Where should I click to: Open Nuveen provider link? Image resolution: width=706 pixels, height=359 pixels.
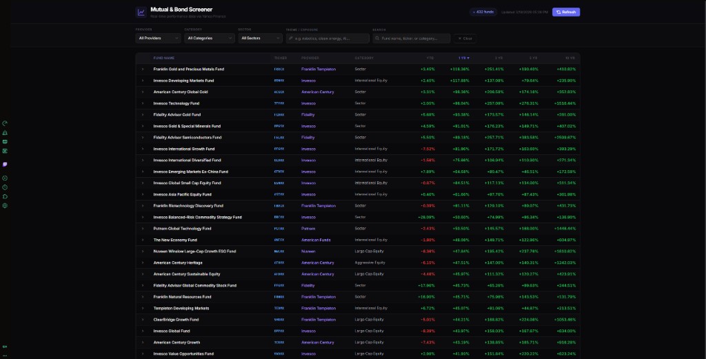point(308,252)
